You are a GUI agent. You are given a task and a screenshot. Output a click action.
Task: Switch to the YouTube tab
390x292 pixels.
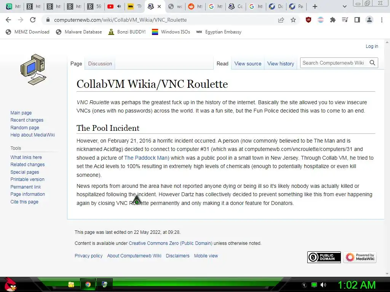point(114,6)
